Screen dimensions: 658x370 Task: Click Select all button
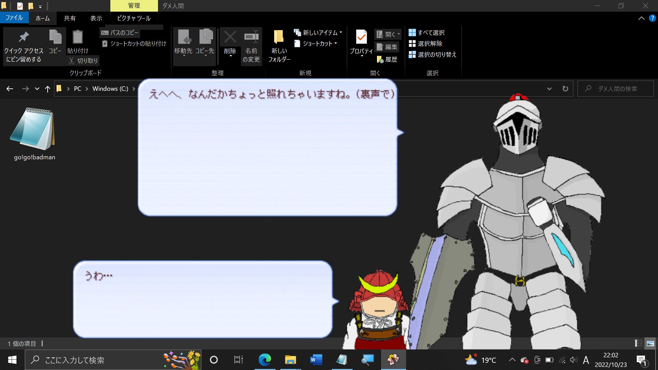coord(427,33)
